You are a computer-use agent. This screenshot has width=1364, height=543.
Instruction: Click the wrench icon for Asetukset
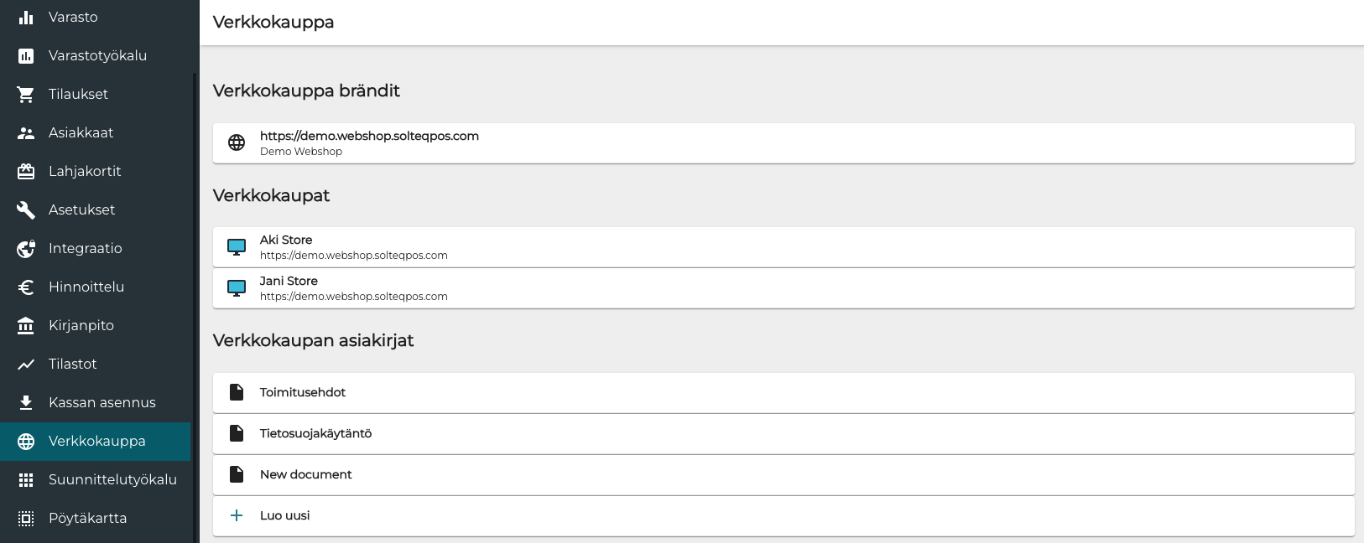point(26,210)
